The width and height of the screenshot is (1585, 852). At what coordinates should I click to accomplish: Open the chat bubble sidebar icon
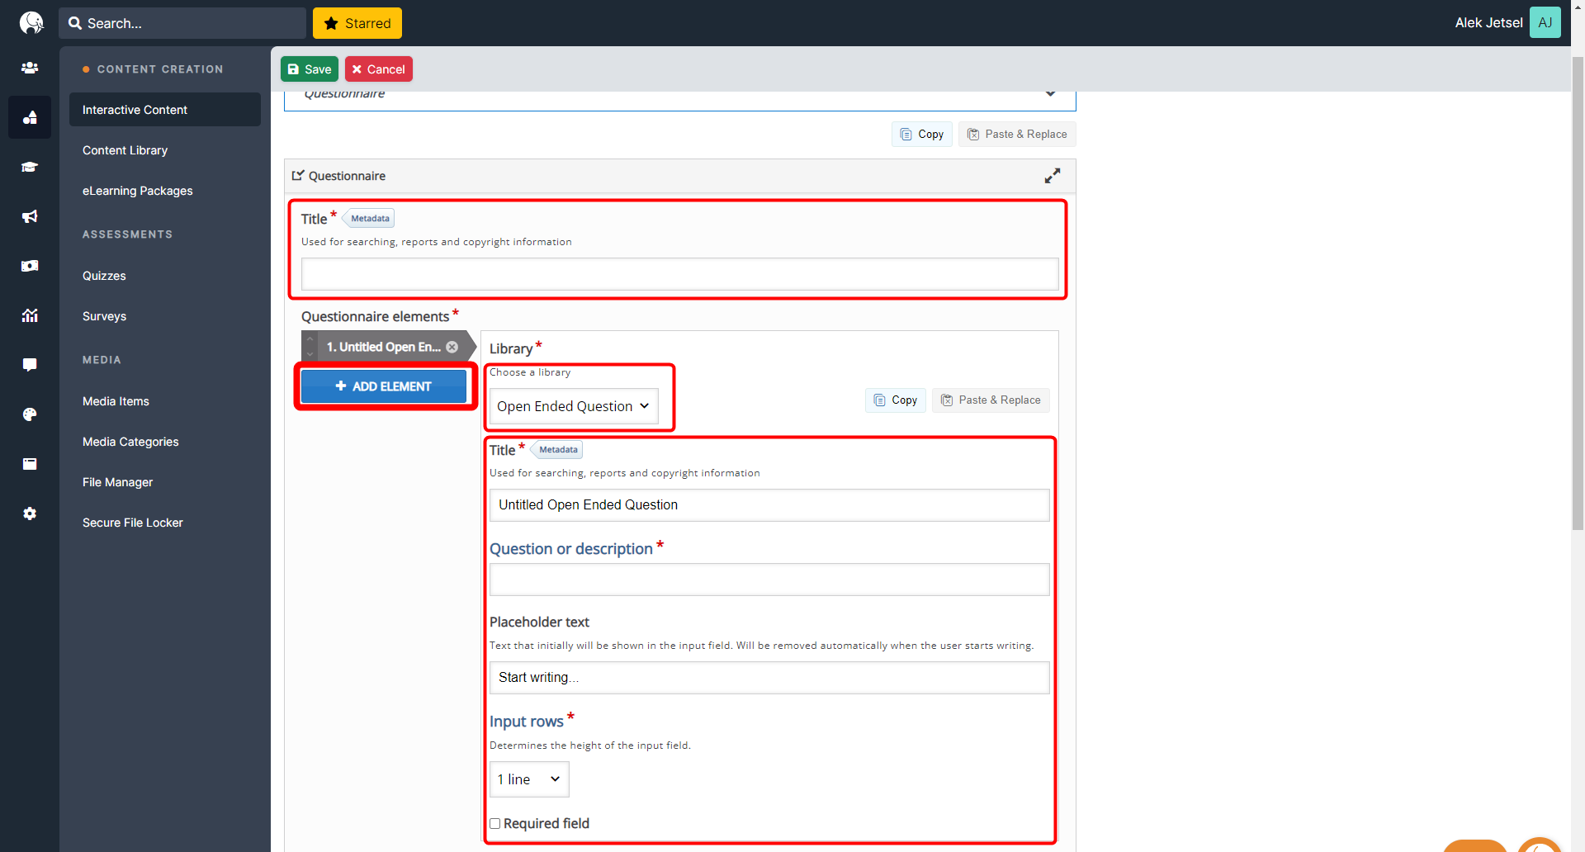click(30, 365)
